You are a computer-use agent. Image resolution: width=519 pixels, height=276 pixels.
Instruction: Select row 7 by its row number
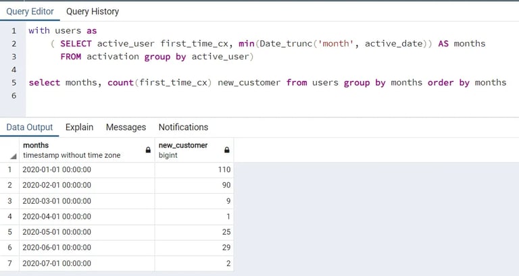[9, 263]
